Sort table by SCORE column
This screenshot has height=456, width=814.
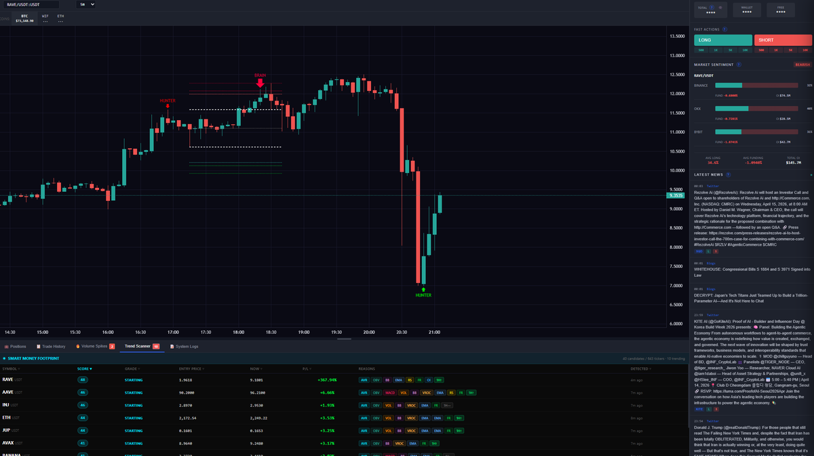(x=85, y=368)
